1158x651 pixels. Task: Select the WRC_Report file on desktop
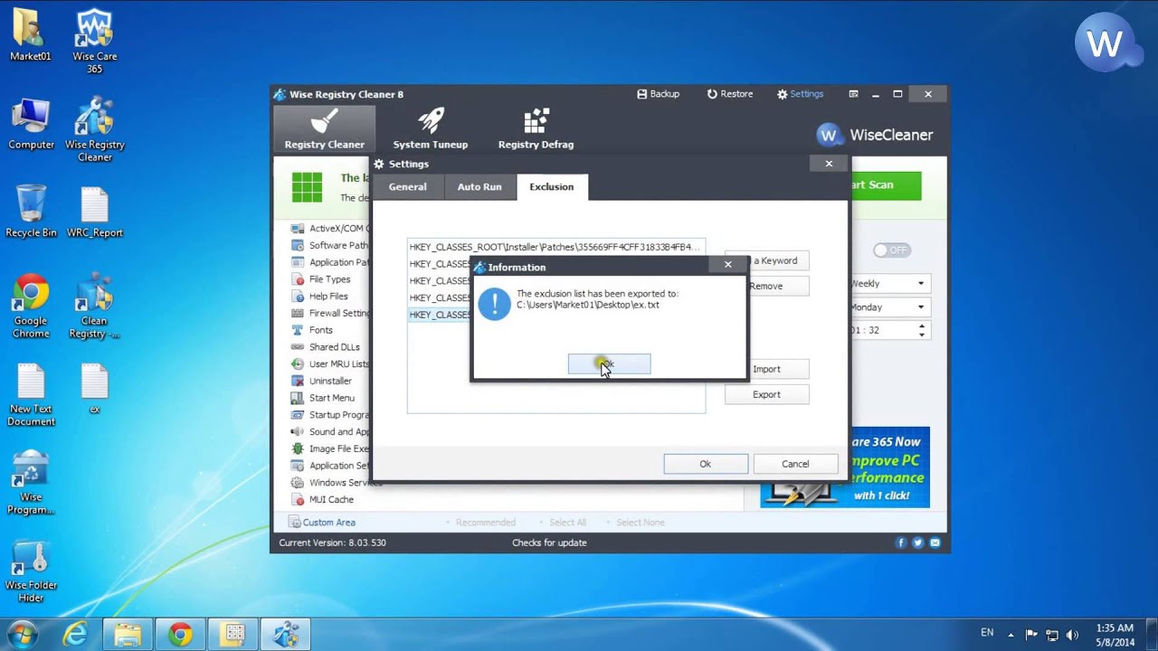pos(94,212)
